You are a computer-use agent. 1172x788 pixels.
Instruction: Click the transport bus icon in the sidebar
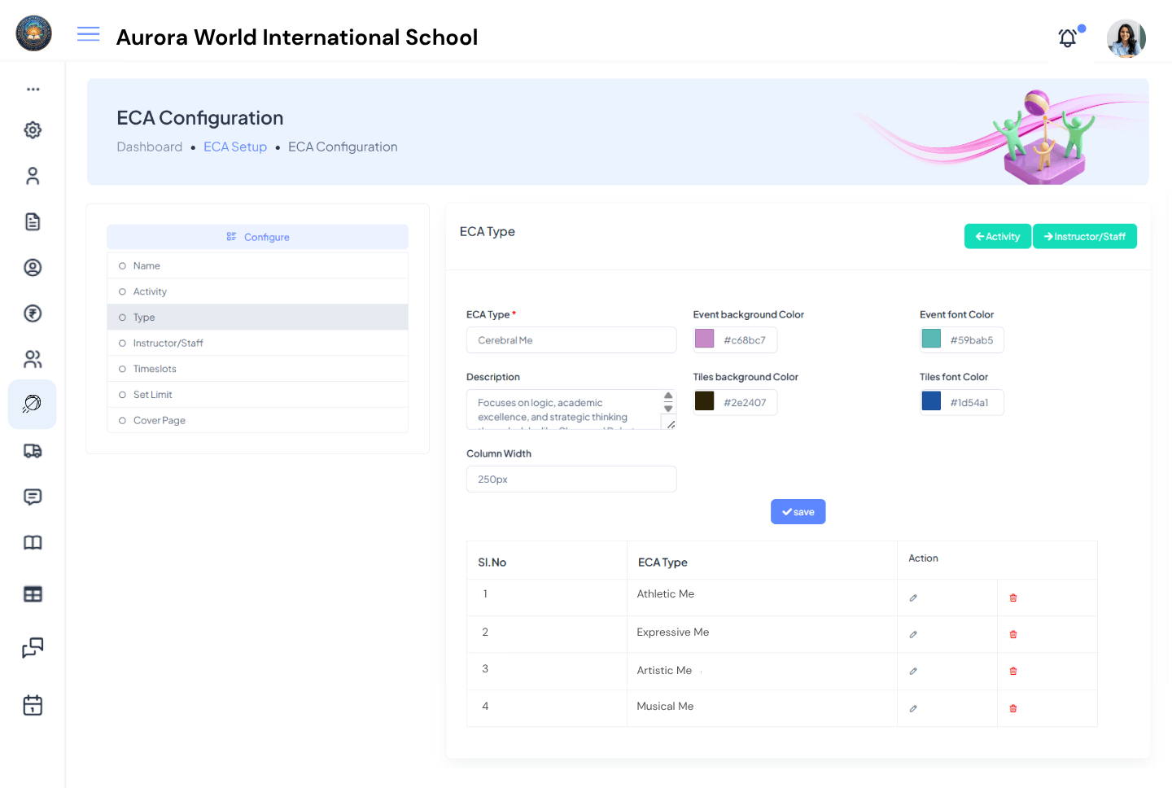(x=33, y=450)
